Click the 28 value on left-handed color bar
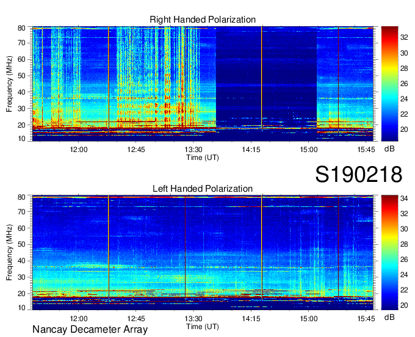This screenshot has width=415, height=337. point(404,244)
